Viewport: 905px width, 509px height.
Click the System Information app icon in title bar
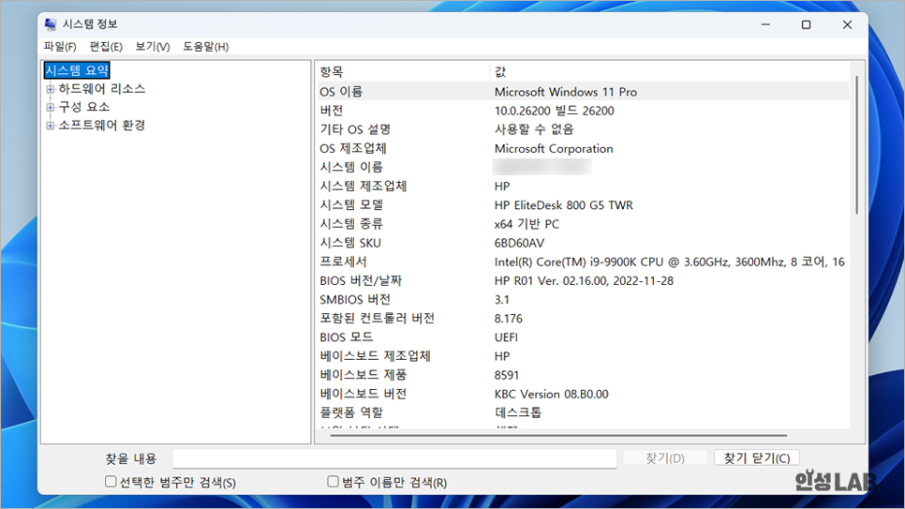[51, 24]
